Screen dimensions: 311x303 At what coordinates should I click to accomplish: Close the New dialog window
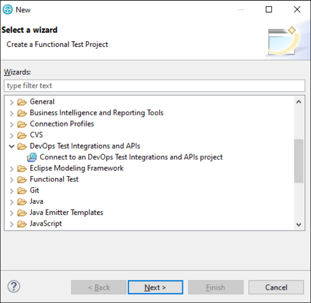297,9
